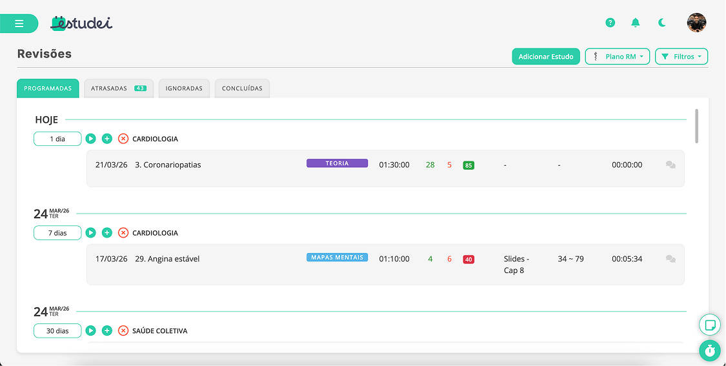Open the notifications bell
Image resolution: width=726 pixels, height=366 pixels.
click(636, 23)
